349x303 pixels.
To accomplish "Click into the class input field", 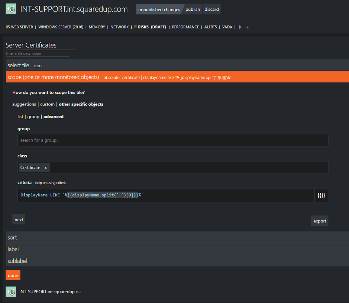I will [173, 167].
